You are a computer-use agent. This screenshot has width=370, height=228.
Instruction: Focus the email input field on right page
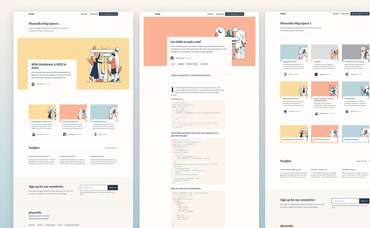pyautogui.click(x=345, y=201)
